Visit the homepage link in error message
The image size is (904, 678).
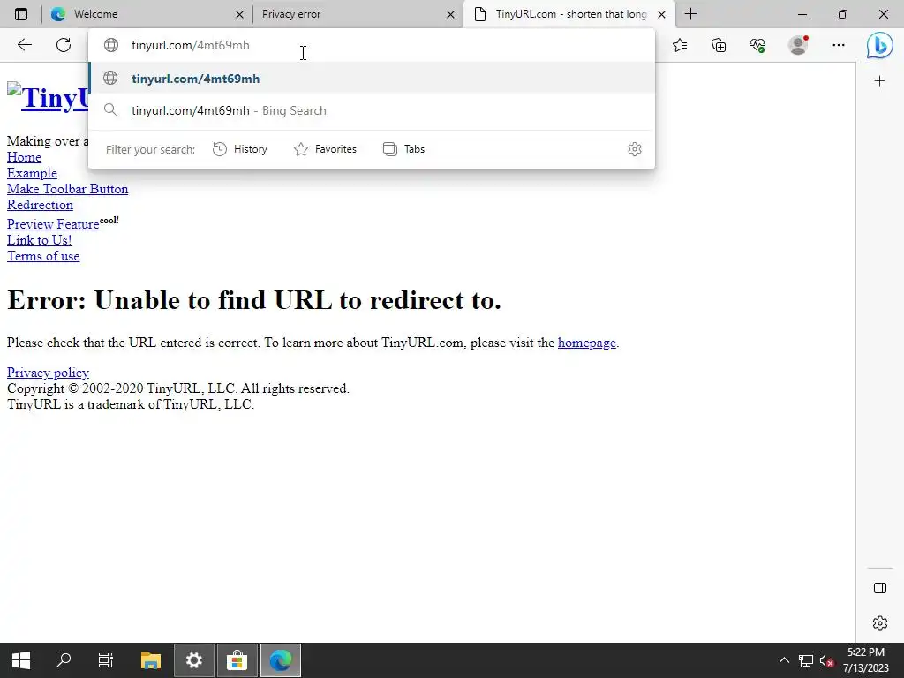pos(587,343)
